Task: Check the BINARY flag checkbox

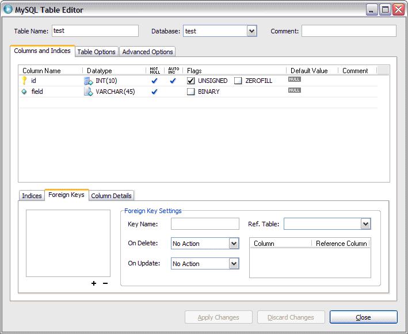Action: (190, 92)
